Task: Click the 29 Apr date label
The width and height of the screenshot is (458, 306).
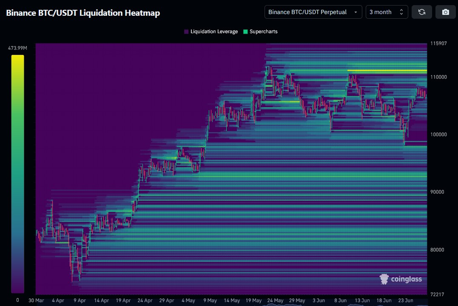Action: 167,300
